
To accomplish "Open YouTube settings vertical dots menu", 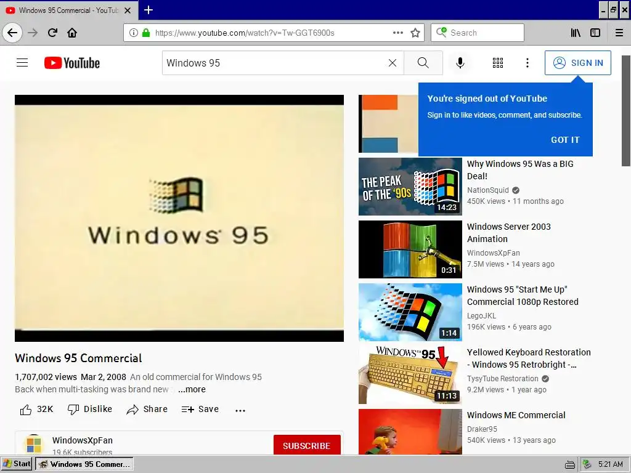I will [x=527, y=63].
